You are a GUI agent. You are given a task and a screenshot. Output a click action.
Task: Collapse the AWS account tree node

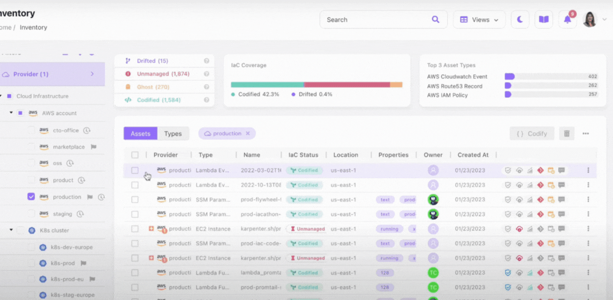click(x=11, y=113)
